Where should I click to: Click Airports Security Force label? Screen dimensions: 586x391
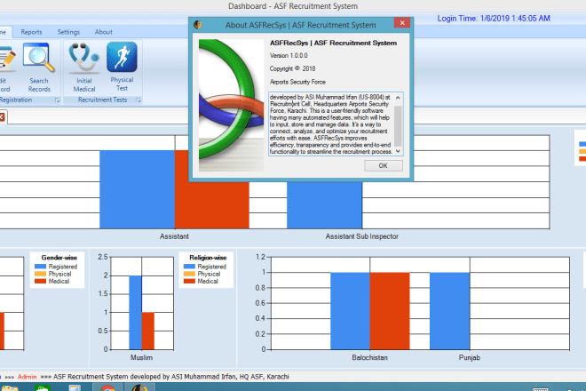point(297,82)
